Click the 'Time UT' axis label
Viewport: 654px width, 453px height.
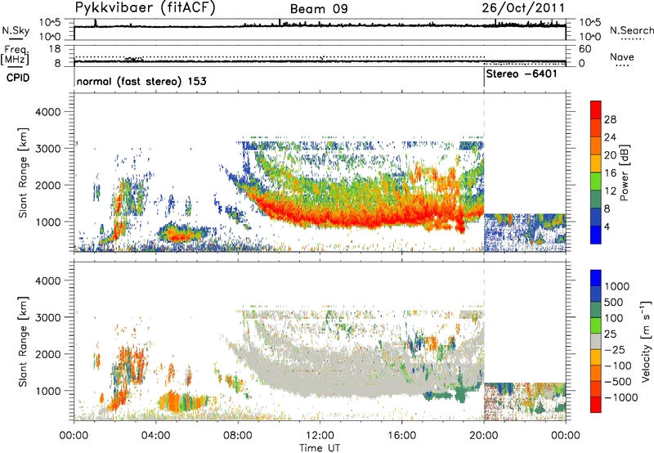pyautogui.click(x=320, y=448)
